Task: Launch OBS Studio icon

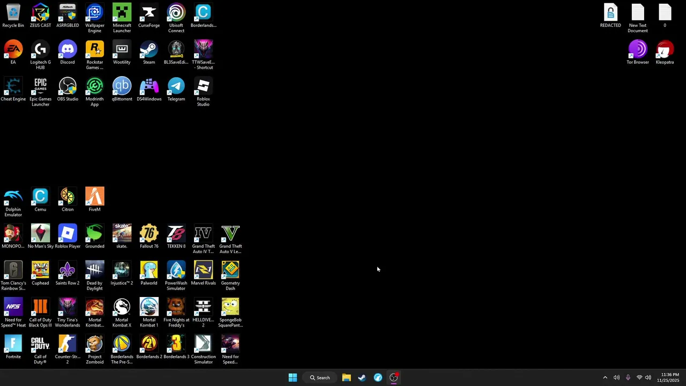Action: (x=68, y=90)
